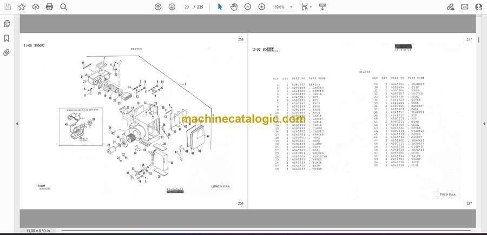Image resolution: width=487 pixels, height=235 pixels.
Task: Click the HEATER title above the diagram
Action: 136,49
